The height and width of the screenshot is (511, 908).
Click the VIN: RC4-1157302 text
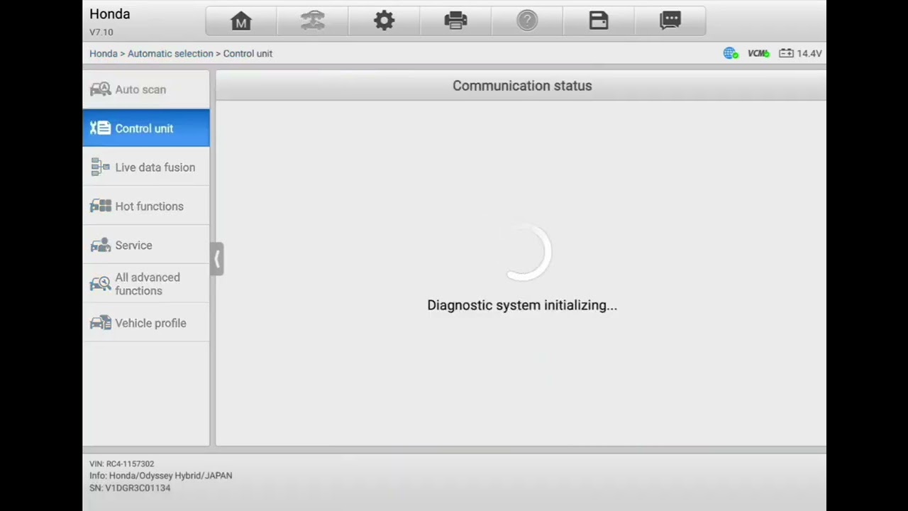(x=121, y=463)
